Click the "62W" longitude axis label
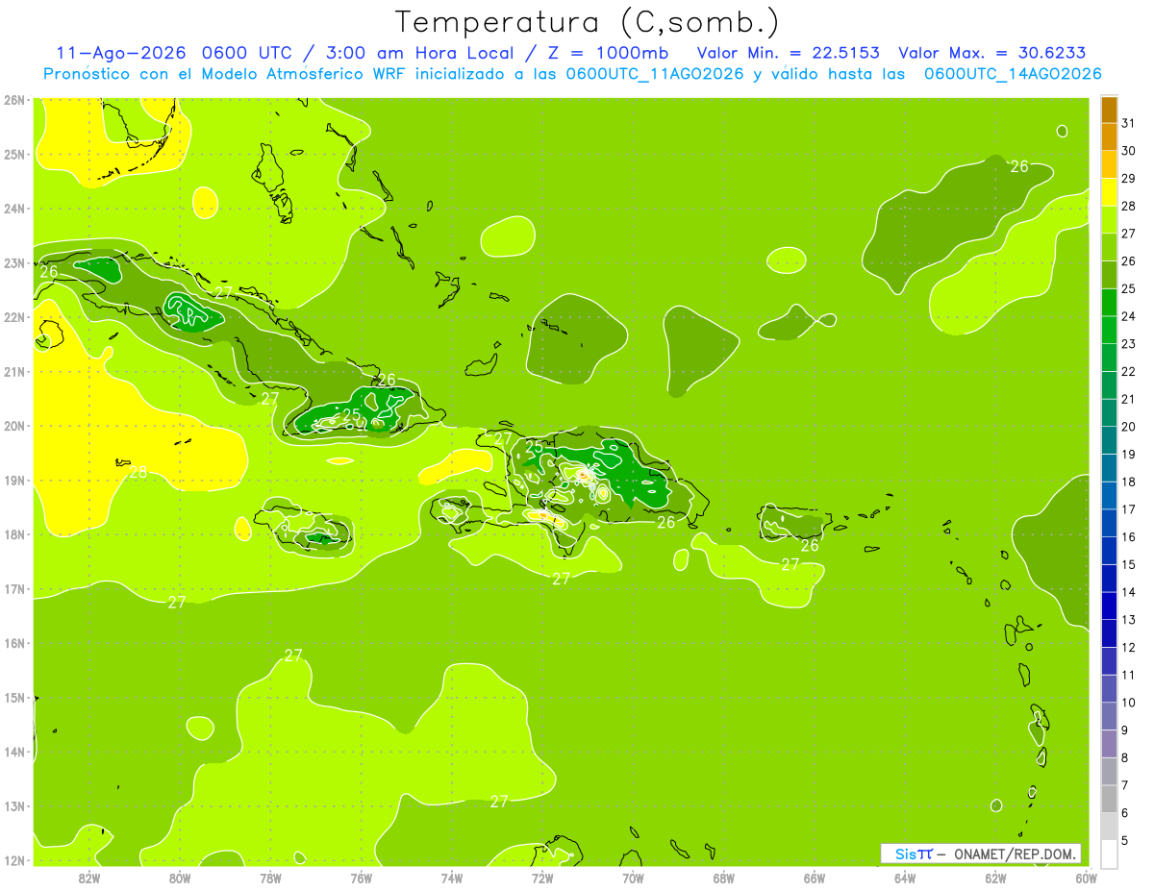 coord(995,878)
